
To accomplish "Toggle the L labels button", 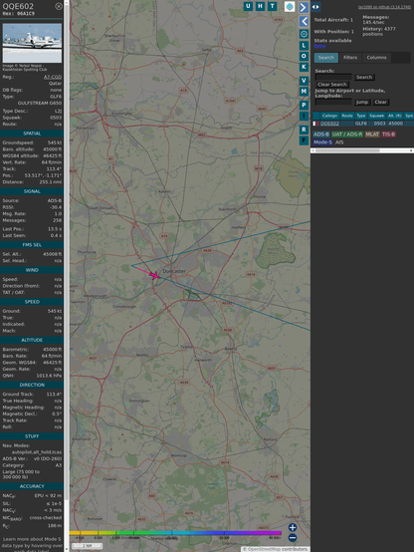I will (x=304, y=46).
